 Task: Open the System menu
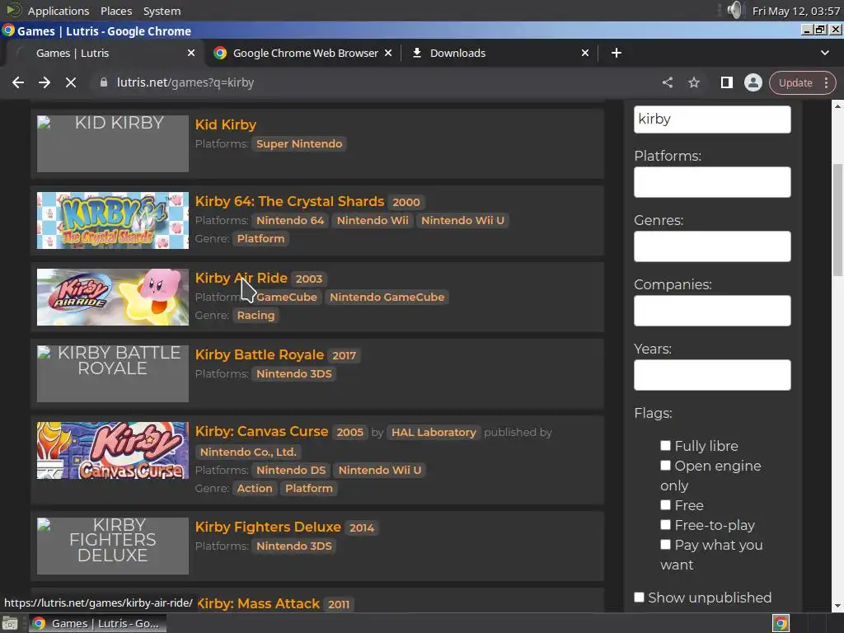pos(162,11)
